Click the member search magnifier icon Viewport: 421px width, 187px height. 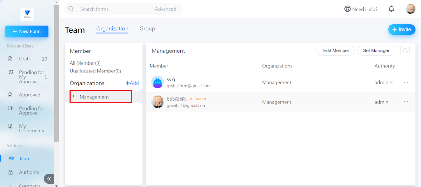(x=405, y=51)
